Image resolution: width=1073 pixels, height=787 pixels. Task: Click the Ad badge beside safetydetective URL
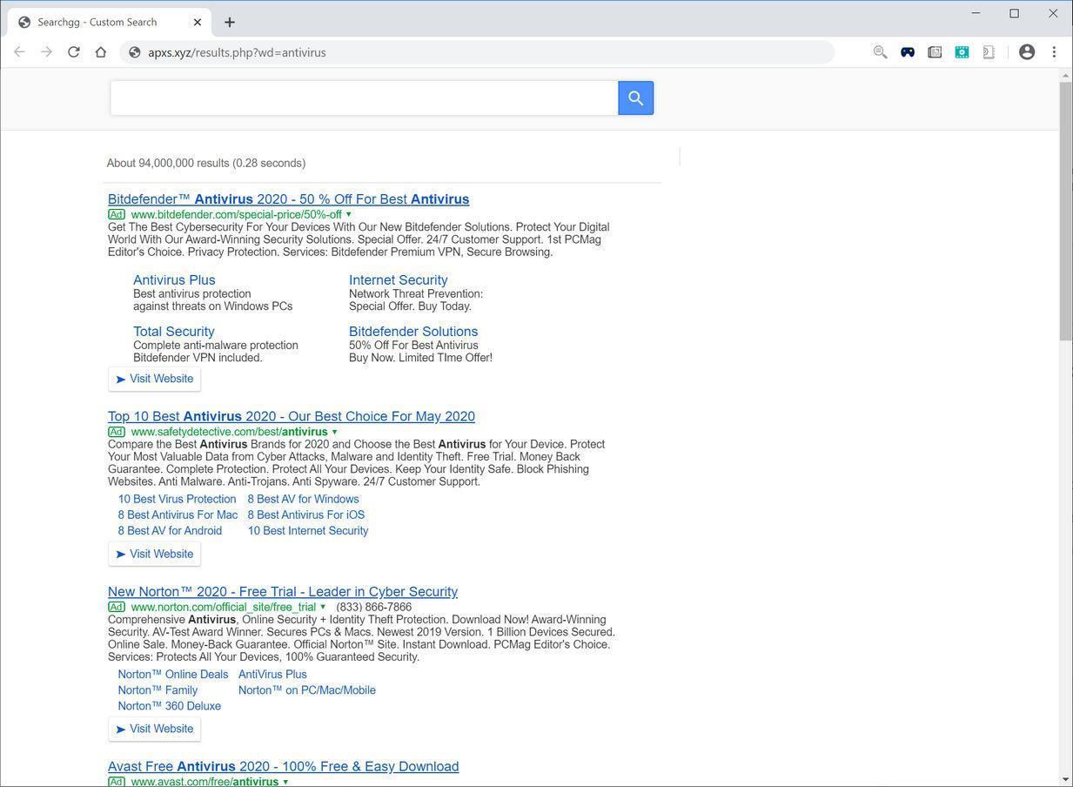click(117, 432)
